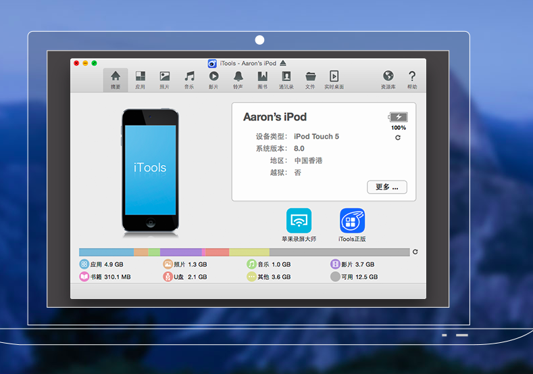Open the 摘要 summary home tab
Image resolution: width=533 pixels, height=374 pixels.
click(116, 80)
